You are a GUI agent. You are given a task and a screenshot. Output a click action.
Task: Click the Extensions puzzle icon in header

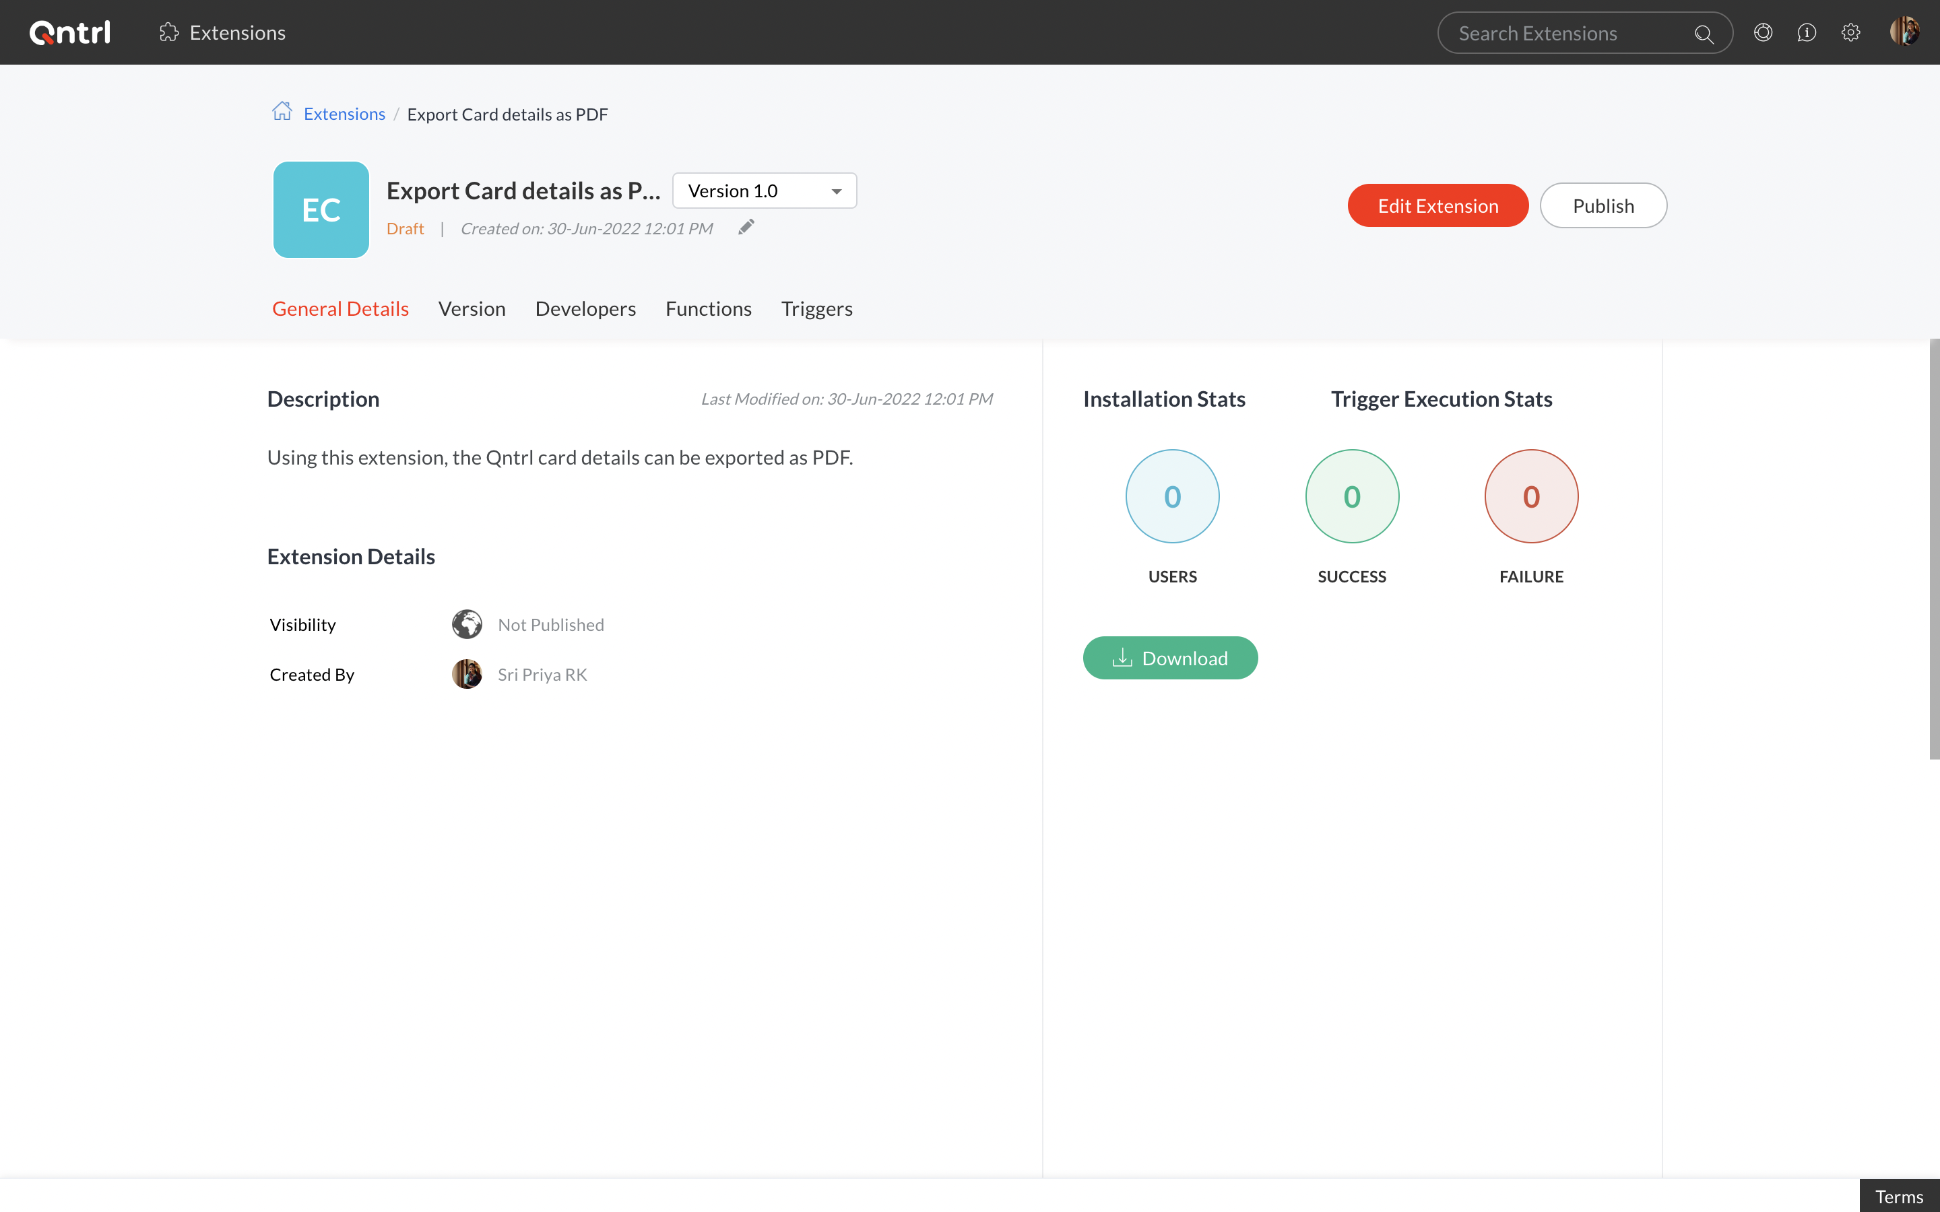click(x=168, y=32)
